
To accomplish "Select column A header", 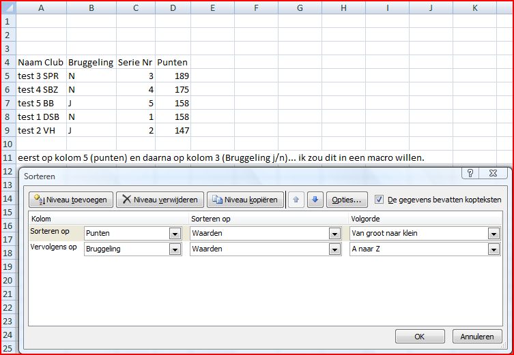I will point(42,8).
